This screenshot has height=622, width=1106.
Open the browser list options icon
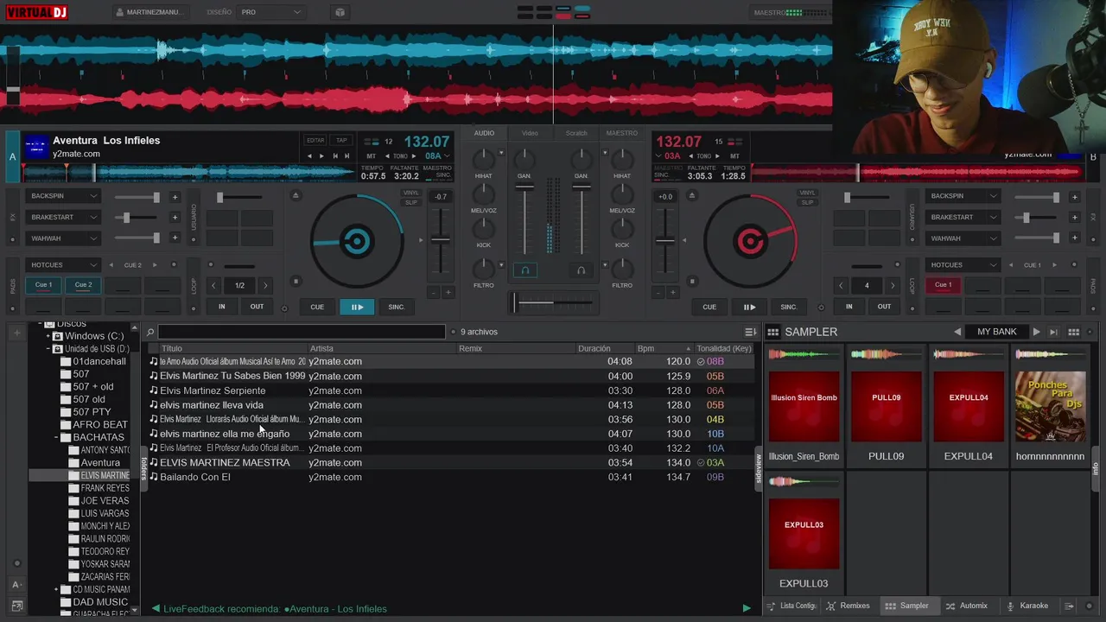pos(750,332)
